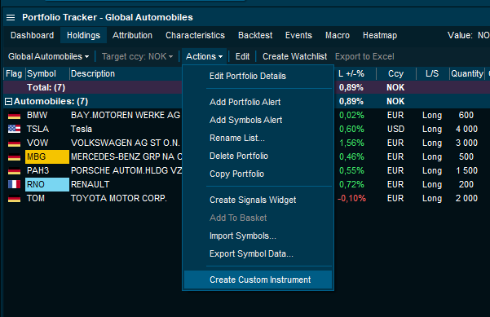Viewport: 490px width, 317px height.
Task: Click the Total: (7) row
Action: click(x=244, y=87)
